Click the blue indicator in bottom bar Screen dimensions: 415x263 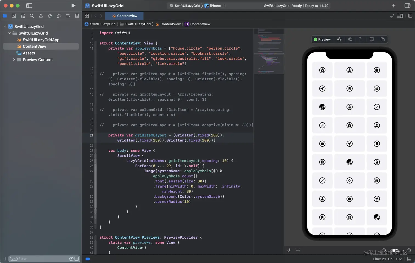coord(88,259)
